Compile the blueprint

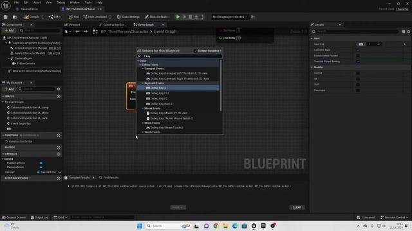point(32,17)
